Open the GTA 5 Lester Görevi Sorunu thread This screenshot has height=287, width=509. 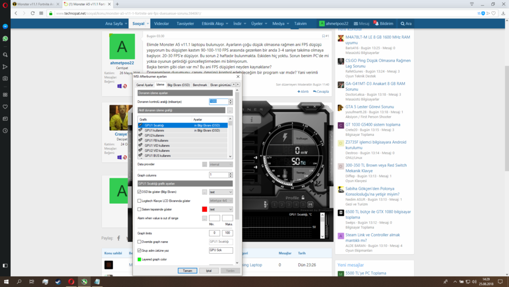pos(369,106)
